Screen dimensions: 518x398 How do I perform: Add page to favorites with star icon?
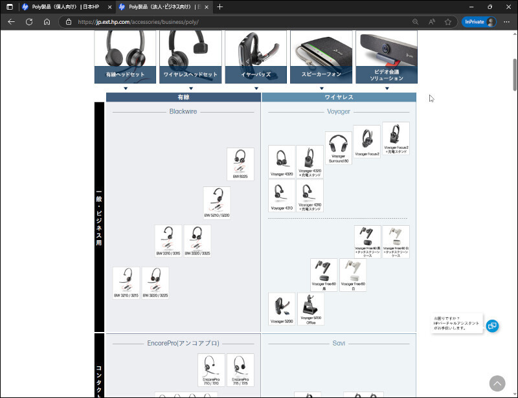447,22
